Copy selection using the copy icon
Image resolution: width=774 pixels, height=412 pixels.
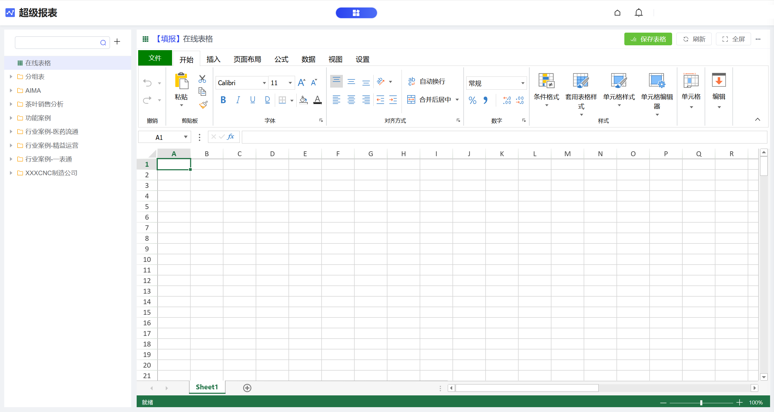tap(202, 91)
